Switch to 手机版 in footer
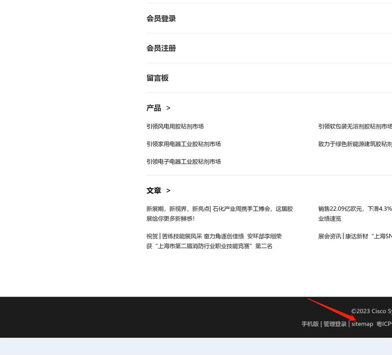Image resolution: width=392 pixels, height=355 pixels. pos(310,324)
